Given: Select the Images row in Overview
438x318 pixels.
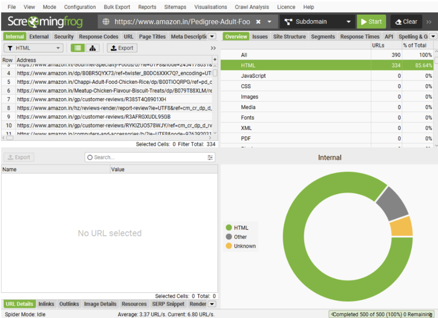Looking at the screenshot, I should (x=327, y=97).
